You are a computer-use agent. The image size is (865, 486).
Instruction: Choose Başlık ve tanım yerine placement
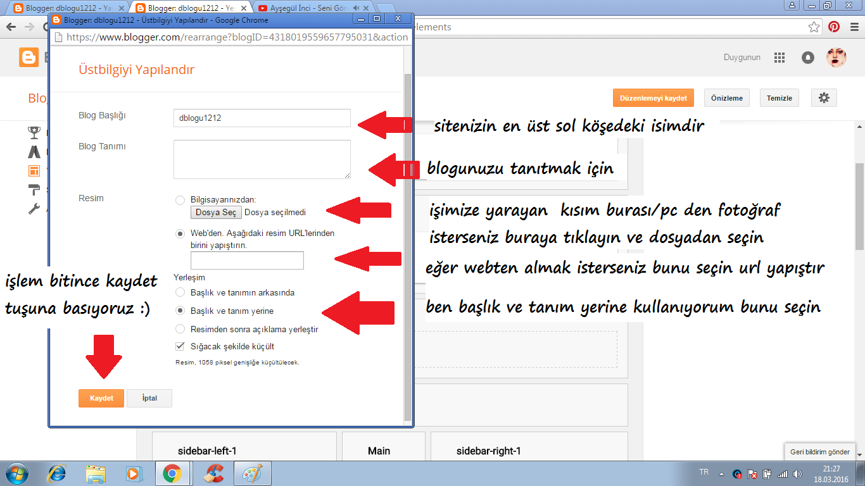(x=180, y=311)
